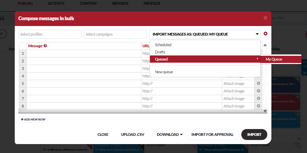
Task: Select My Queue in the submenu
Action: (x=281, y=59)
